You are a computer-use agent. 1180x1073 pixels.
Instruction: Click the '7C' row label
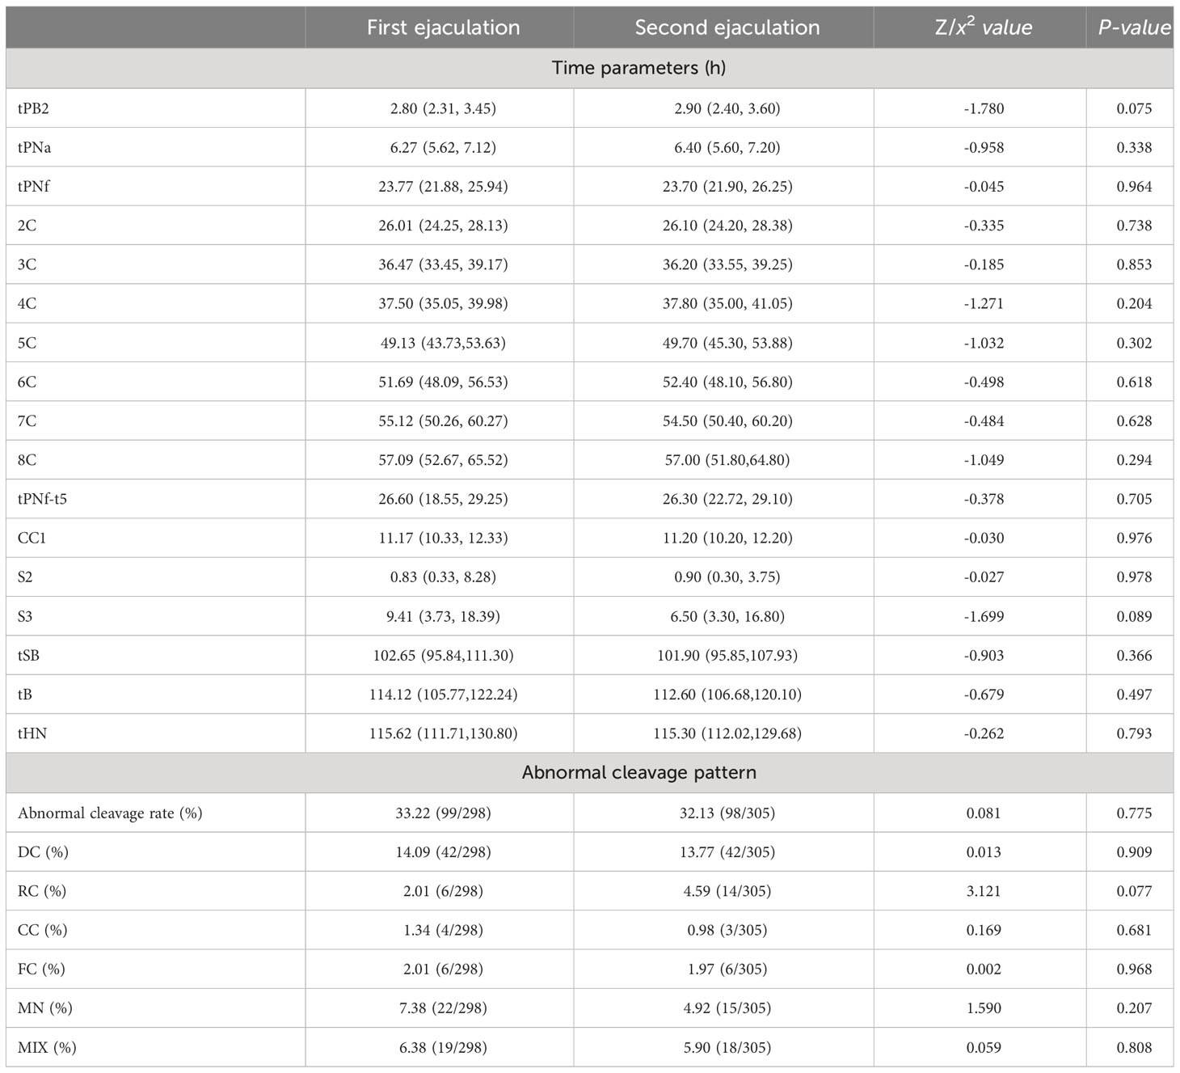[27, 421]
